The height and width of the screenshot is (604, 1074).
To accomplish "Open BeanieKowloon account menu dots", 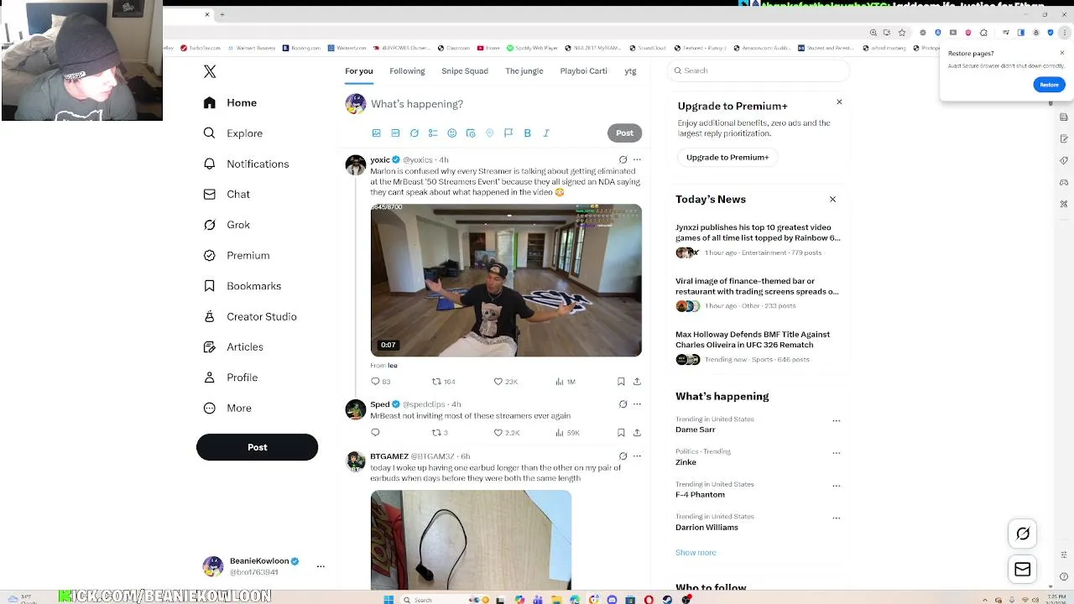I will (321, 566).
